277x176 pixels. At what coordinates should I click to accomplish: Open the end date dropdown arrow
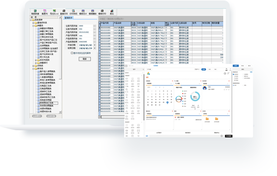95,48
